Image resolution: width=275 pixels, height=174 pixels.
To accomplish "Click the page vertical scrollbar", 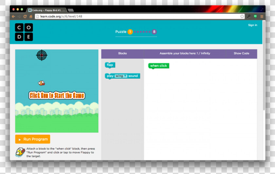I will tap(264, 66).
